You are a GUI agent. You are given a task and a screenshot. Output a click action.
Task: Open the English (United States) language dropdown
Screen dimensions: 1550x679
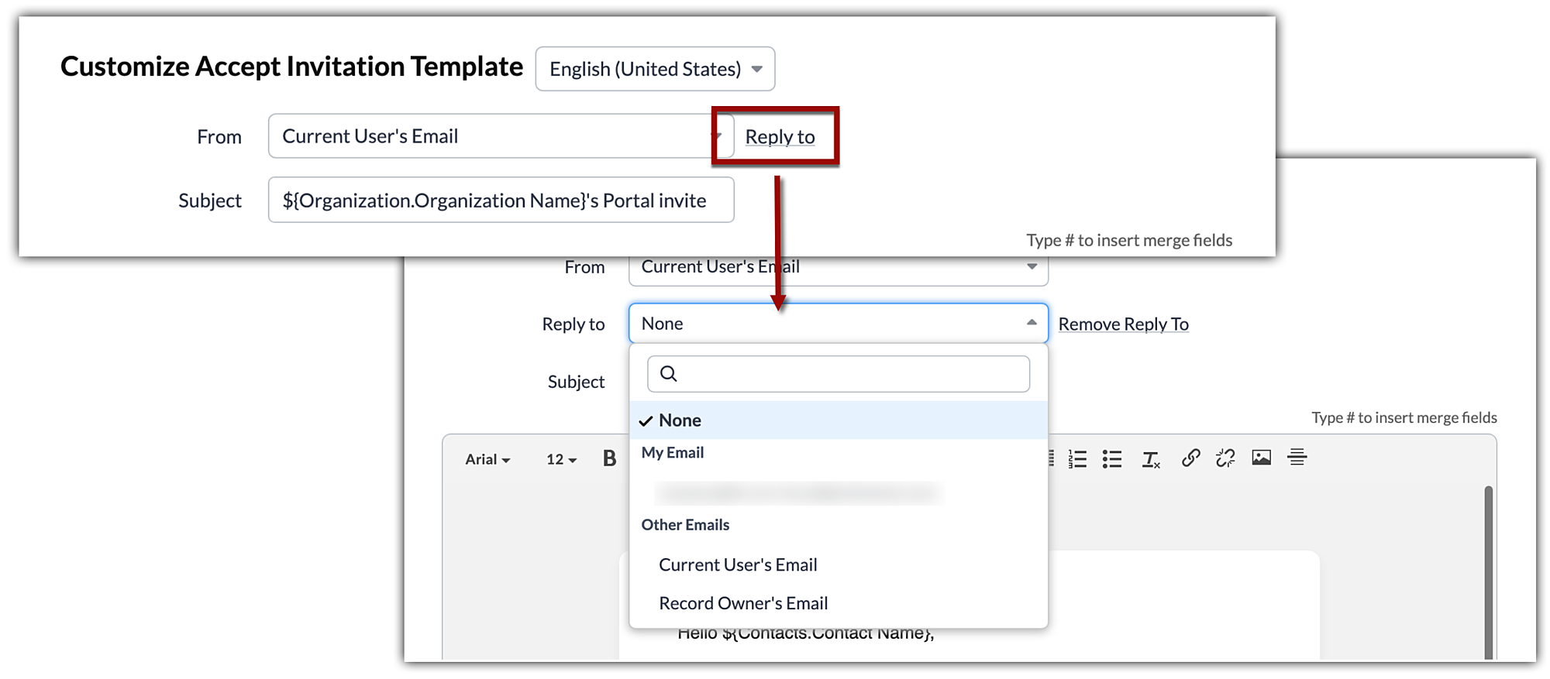coord(655,69)
